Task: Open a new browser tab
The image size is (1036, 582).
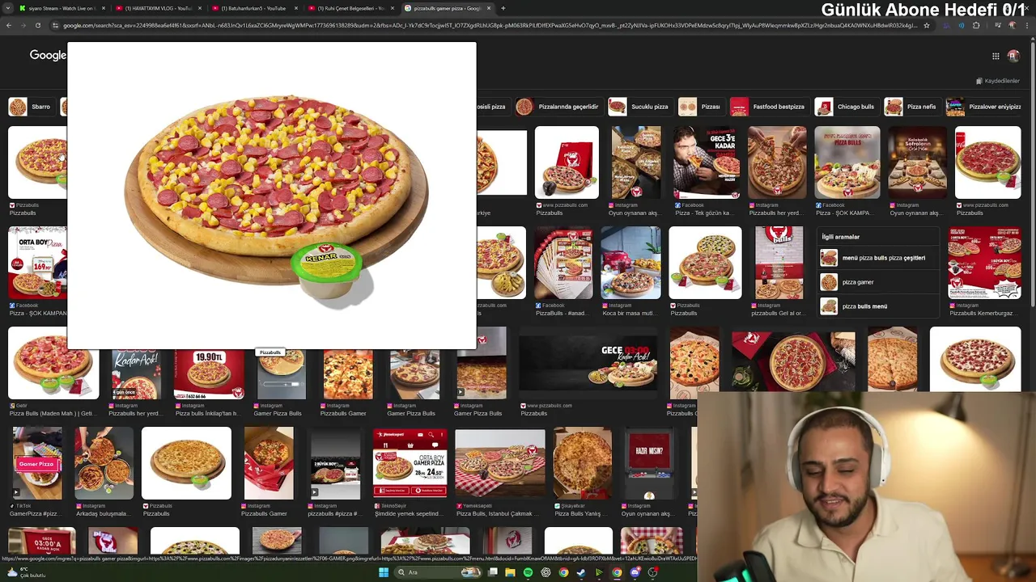Action: pyautogui.click(x=503, y=8)
